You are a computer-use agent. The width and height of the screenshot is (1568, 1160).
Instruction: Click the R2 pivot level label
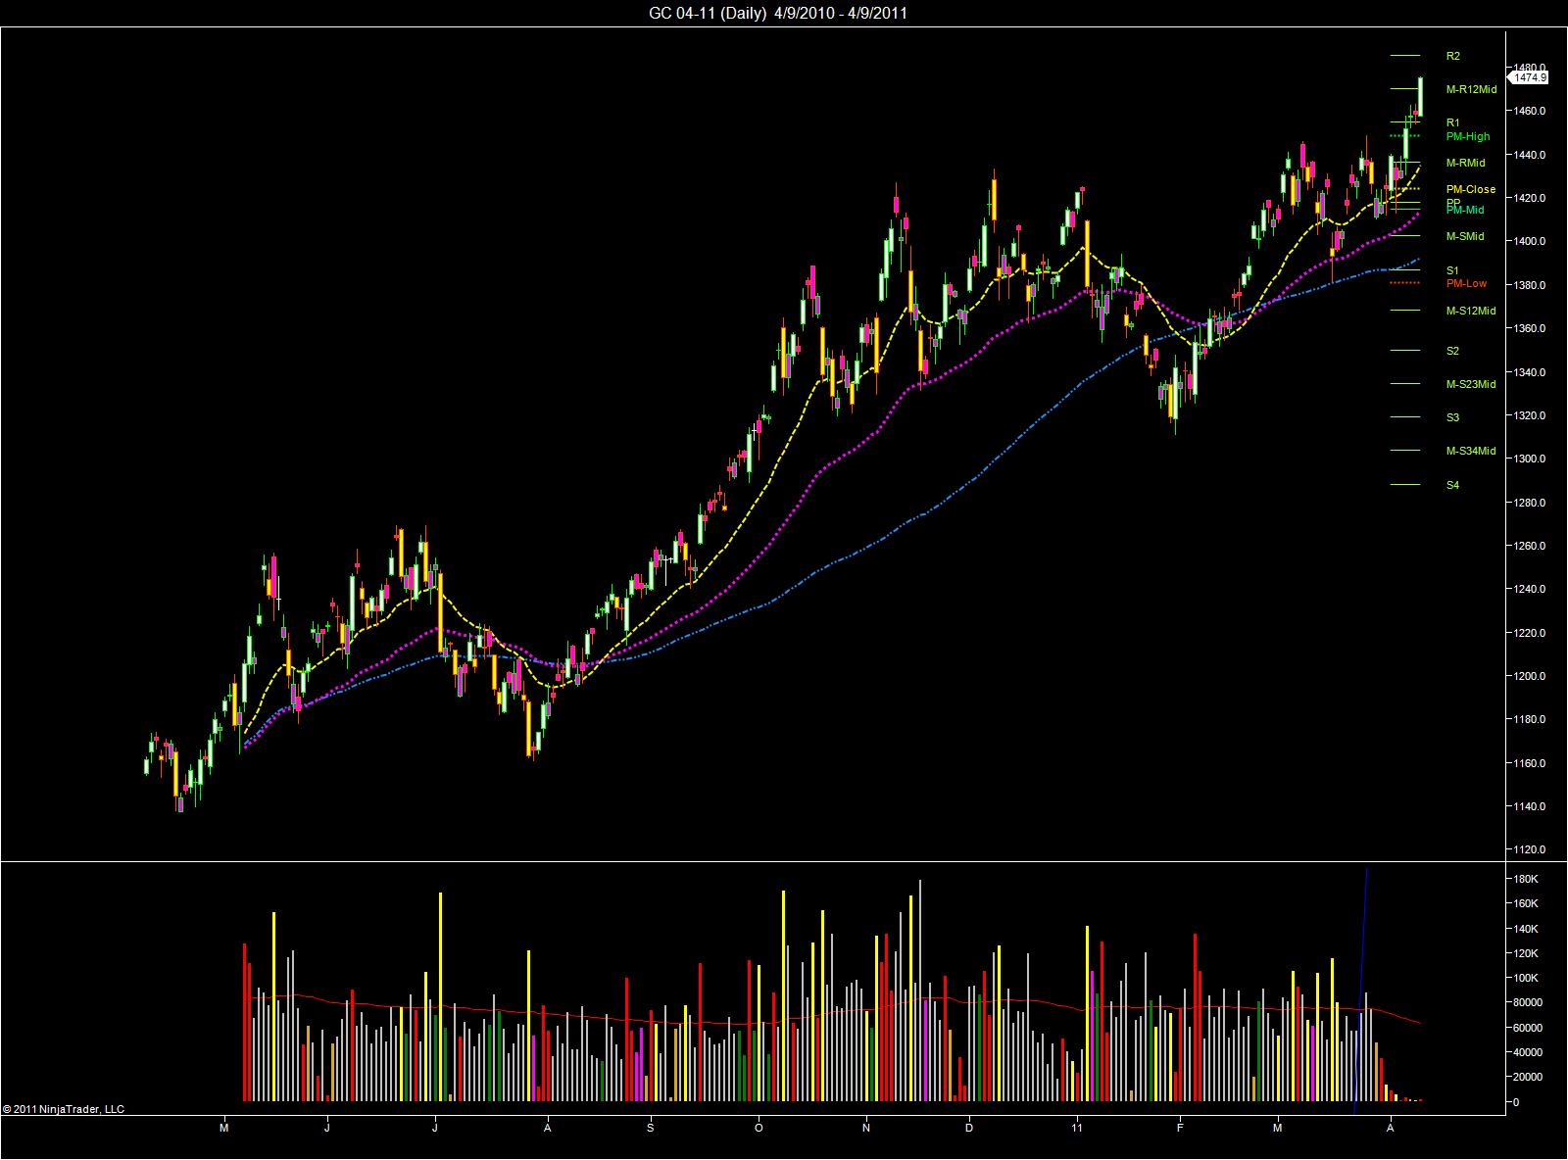coord(1452,56)
